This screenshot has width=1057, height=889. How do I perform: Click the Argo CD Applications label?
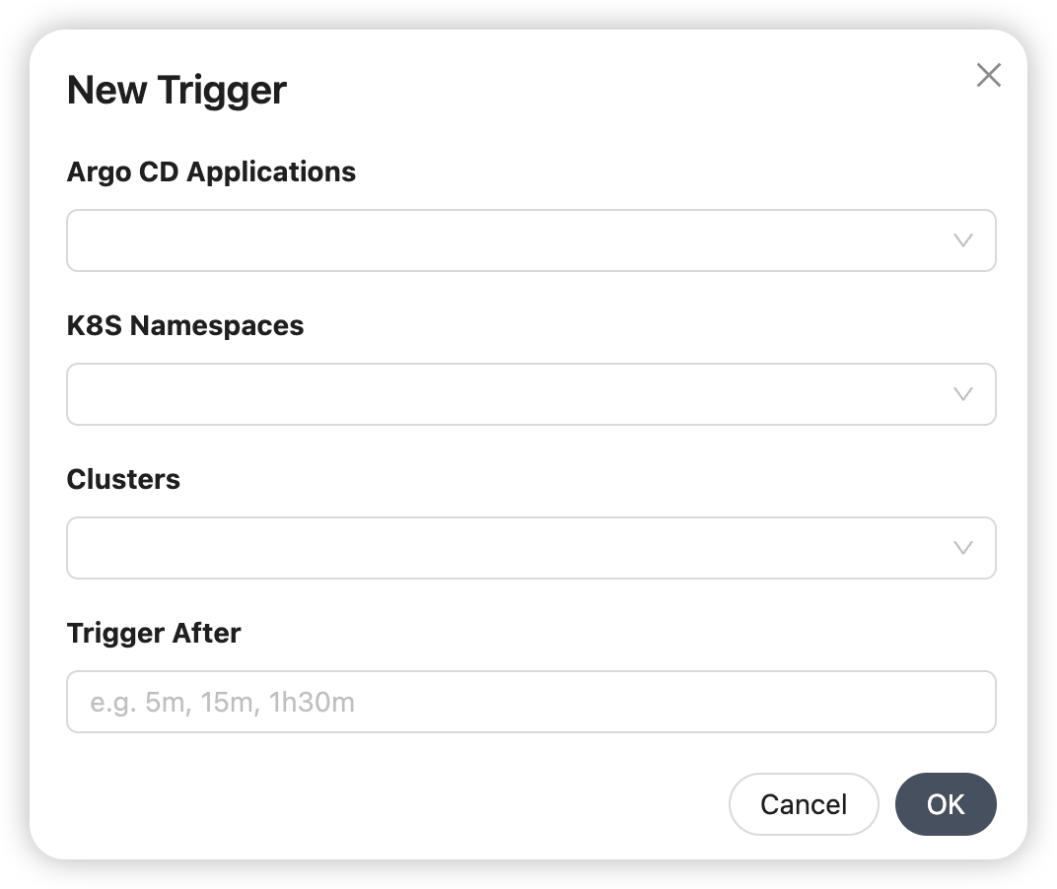(x=211, y=171)
